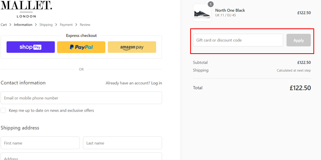Click the Express checkout heading
This screenshot has height=160, width=321.
[81, 36]
